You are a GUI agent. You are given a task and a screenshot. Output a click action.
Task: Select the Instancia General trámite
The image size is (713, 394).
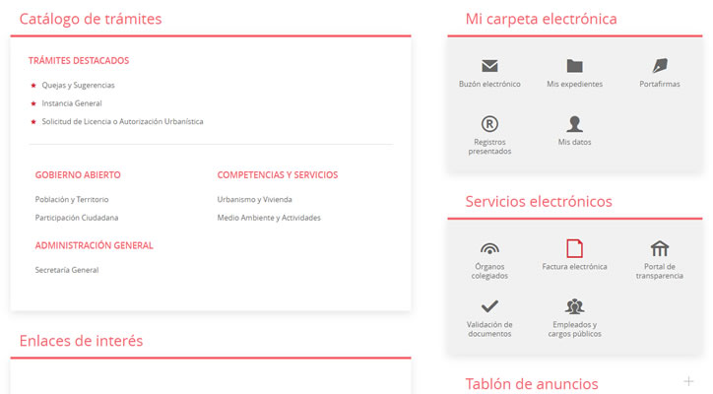71,103
